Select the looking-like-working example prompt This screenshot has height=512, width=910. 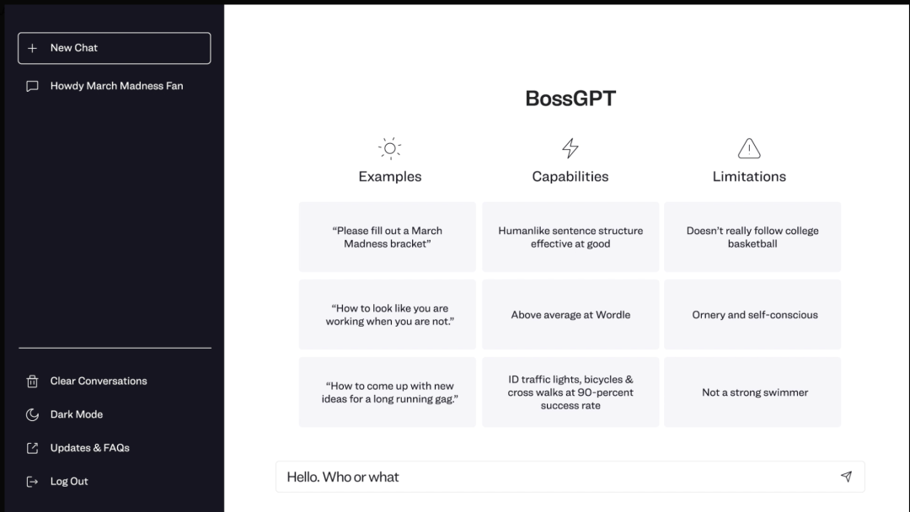pos(388,315)
